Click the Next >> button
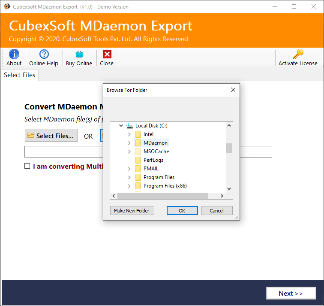The image size is (324, 306). point(291,294)
